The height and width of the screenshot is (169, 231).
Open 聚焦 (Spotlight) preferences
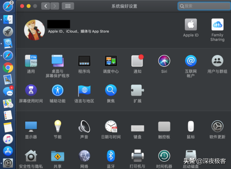pyautogui.click(x=111, y=90)
